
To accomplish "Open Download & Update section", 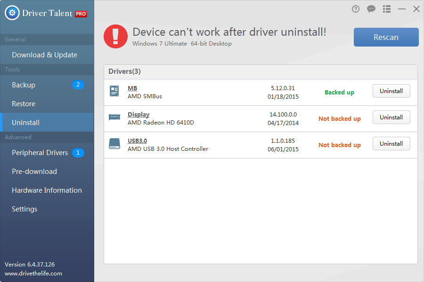I will [x=47, y=55].
